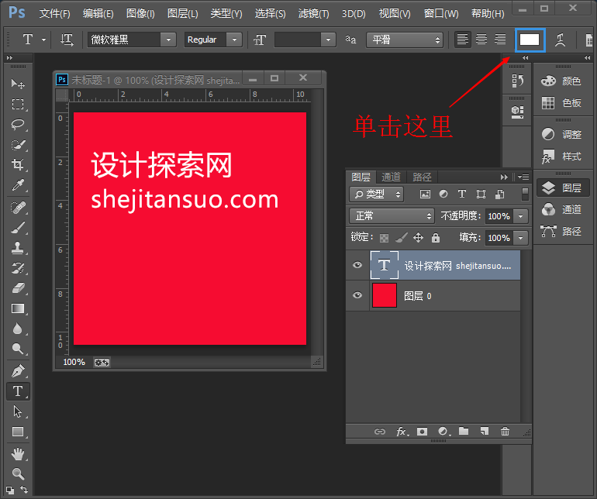
Task: Open the 滤镜(T) menu
Action: coord(314,13)
